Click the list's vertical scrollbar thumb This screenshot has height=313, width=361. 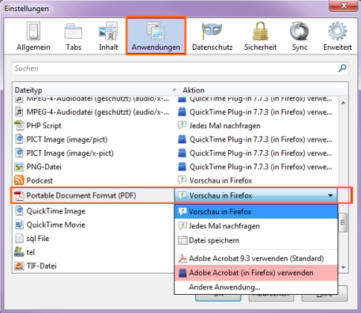click(x=343, y=222)
